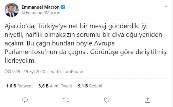View the 3,6 B Alıntı Tweet list
Image resolution: width=173 pixels, height=107 pixels.
click(x=55, y=86)
